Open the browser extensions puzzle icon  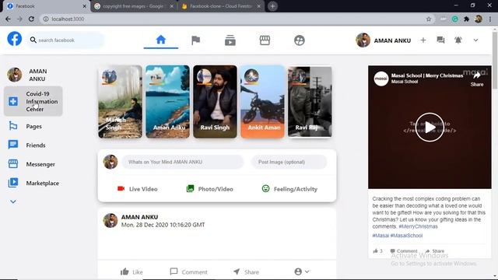click(x=466, y=19)
